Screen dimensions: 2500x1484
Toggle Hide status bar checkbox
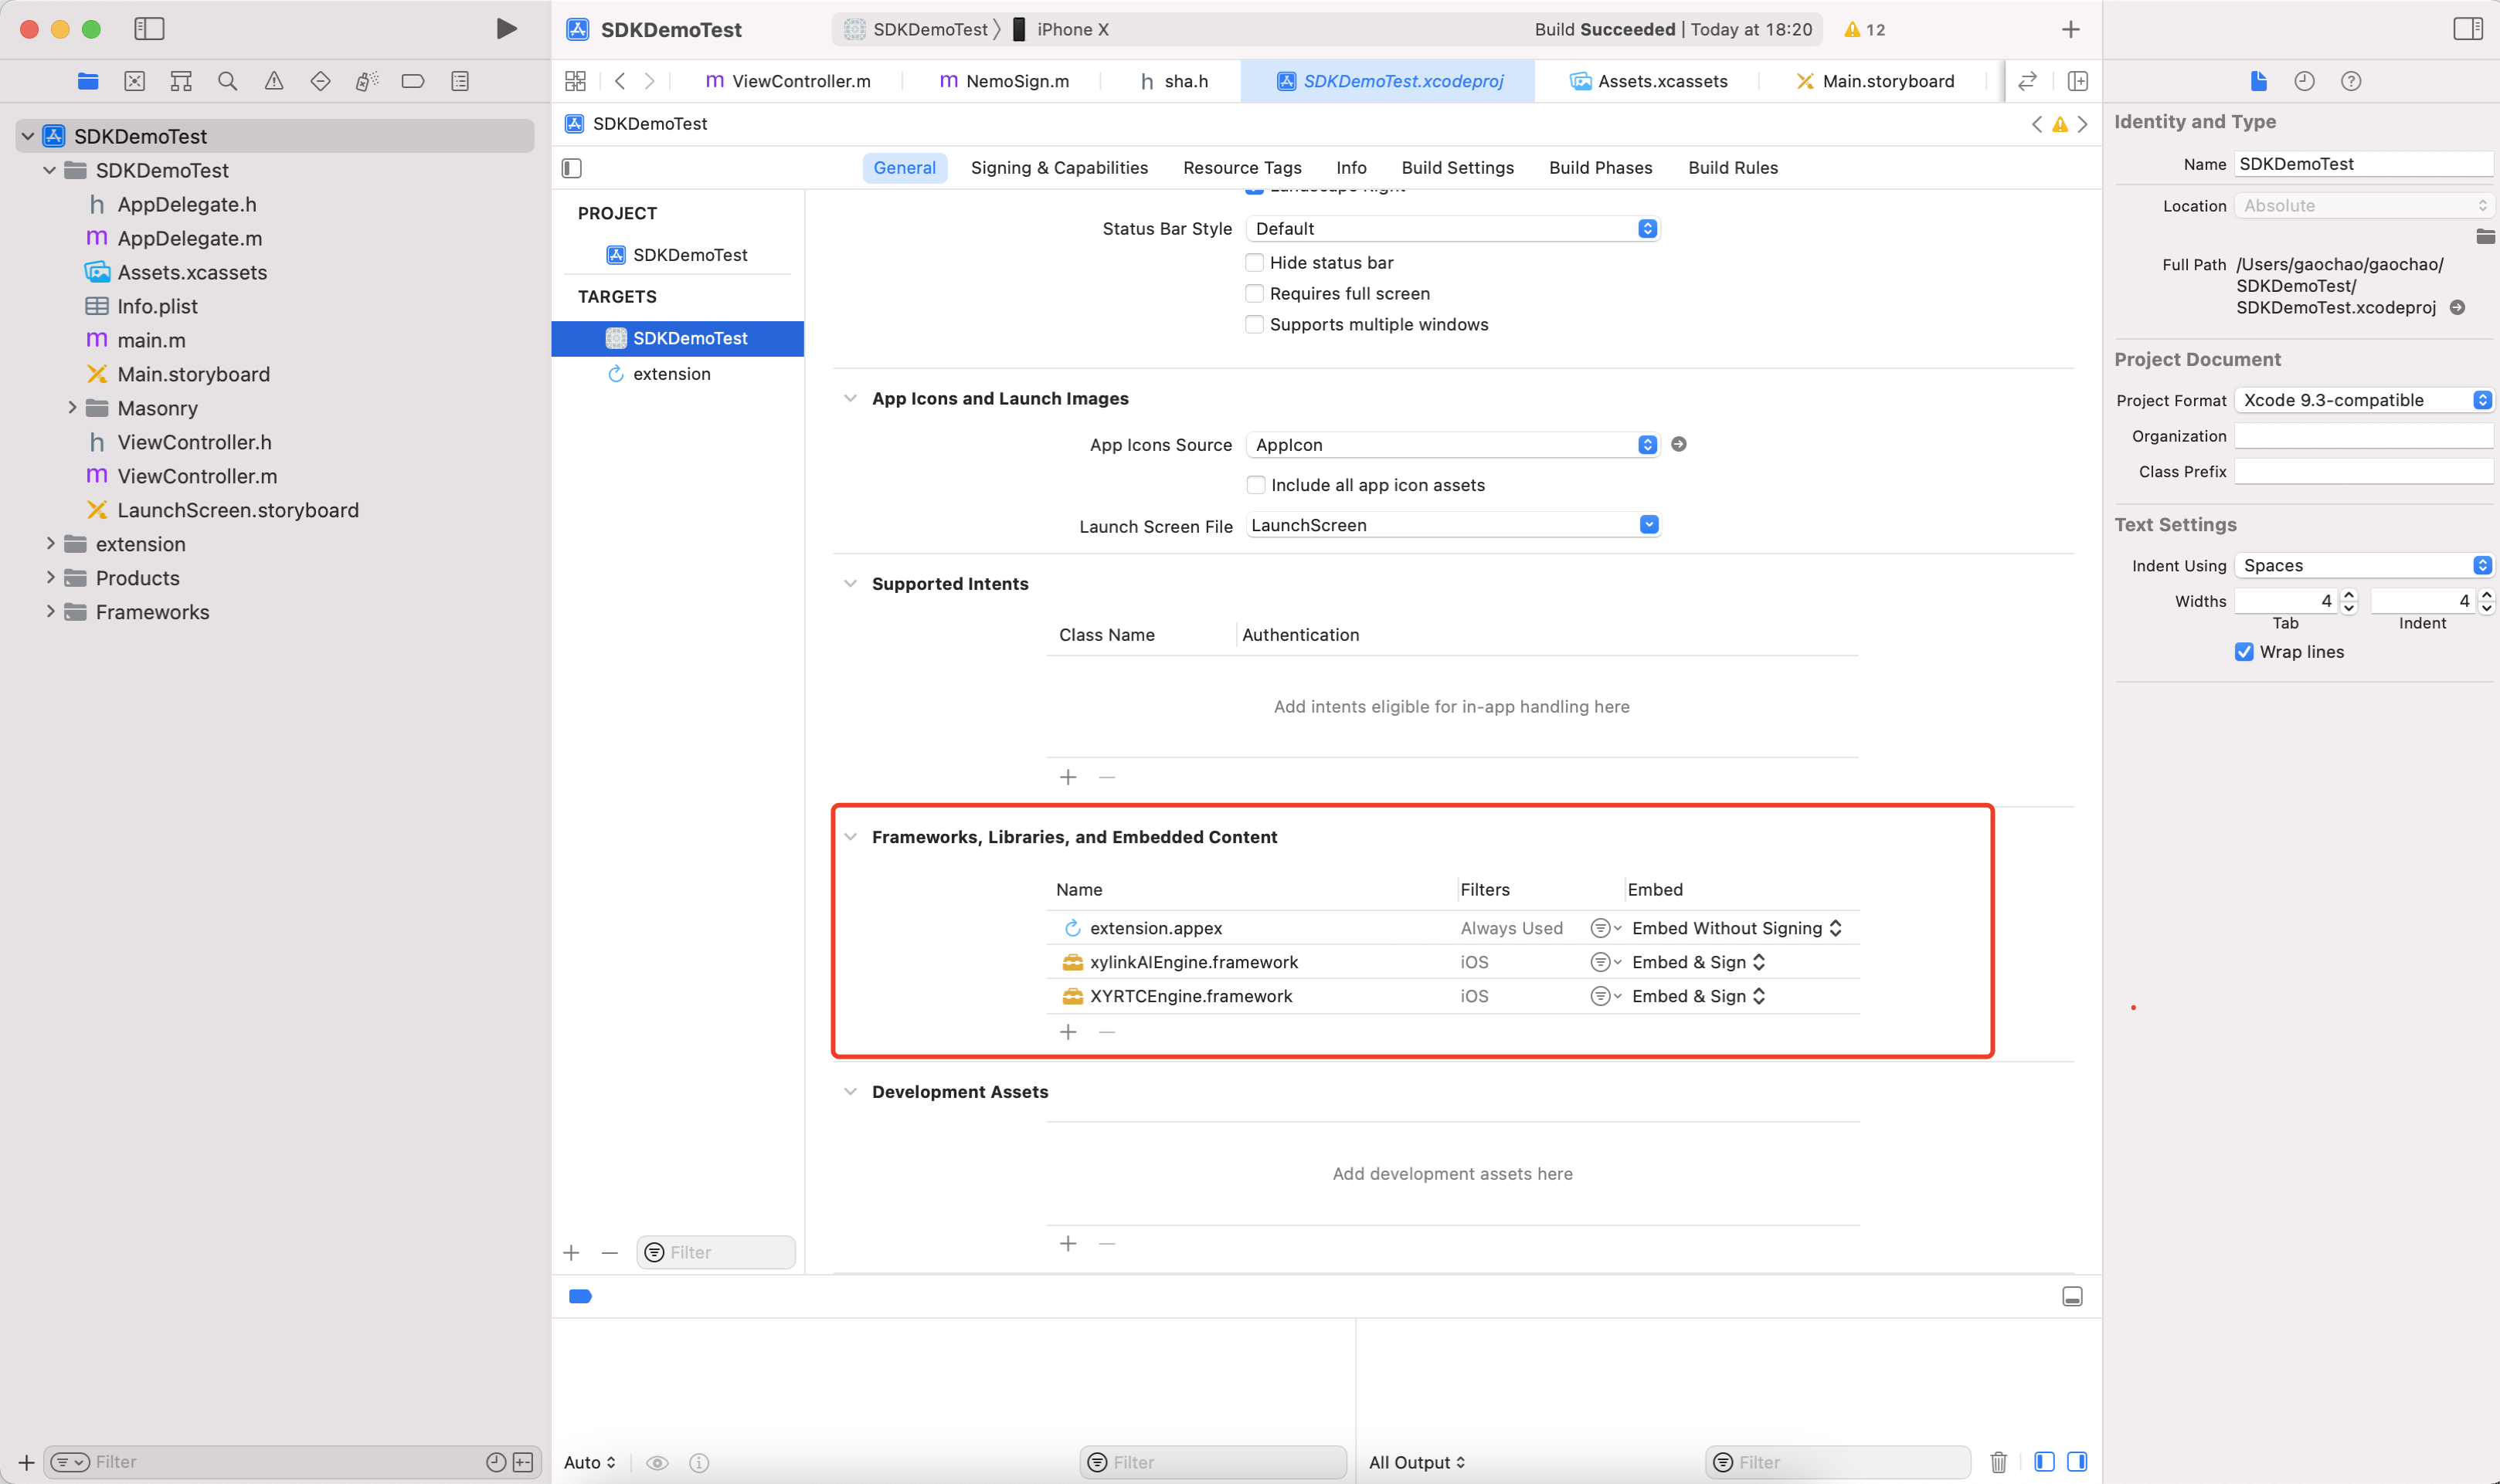point(1254,262)
